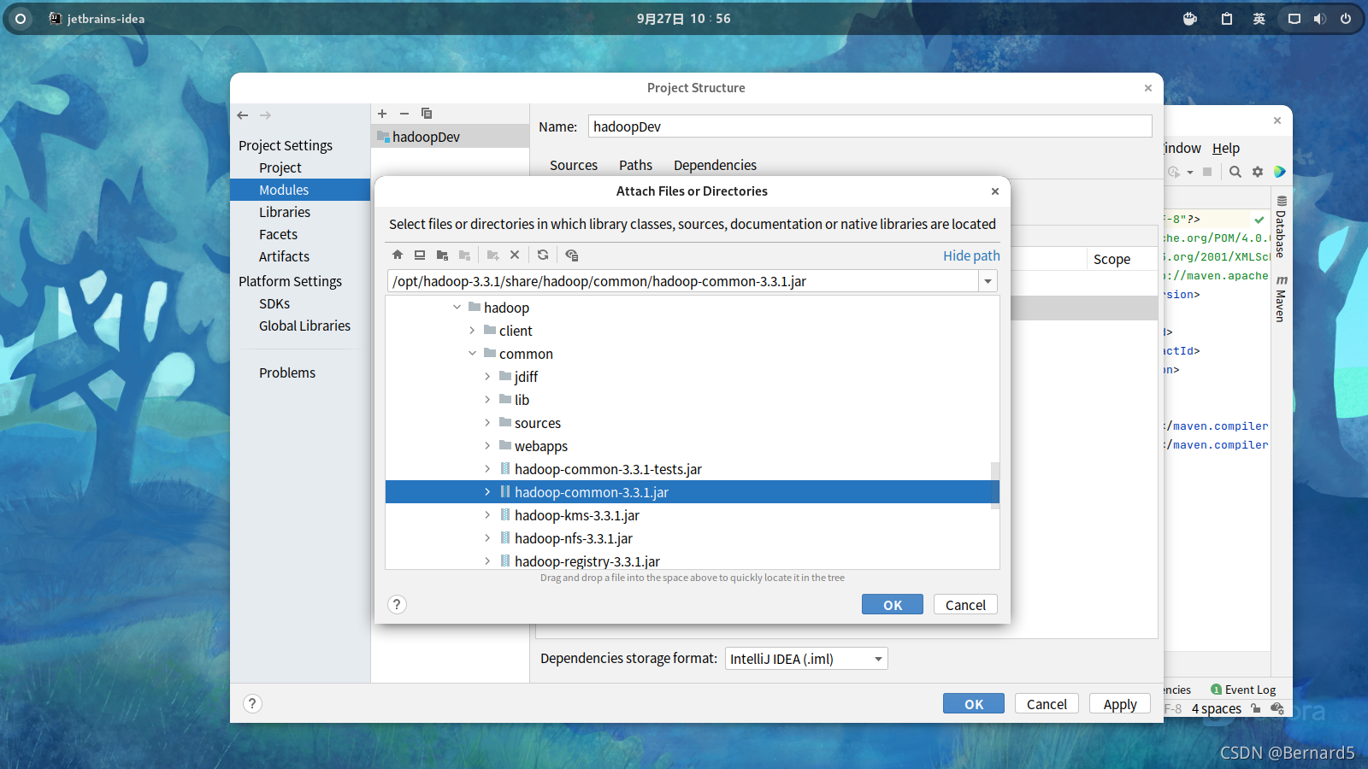
Task: Confirm with OK in Attach Files dialog
Action: tap(893, 605)
